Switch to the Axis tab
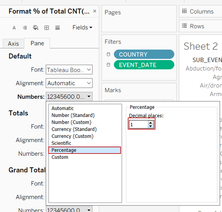This screenshot has width=222, height=212. [13, 43]
